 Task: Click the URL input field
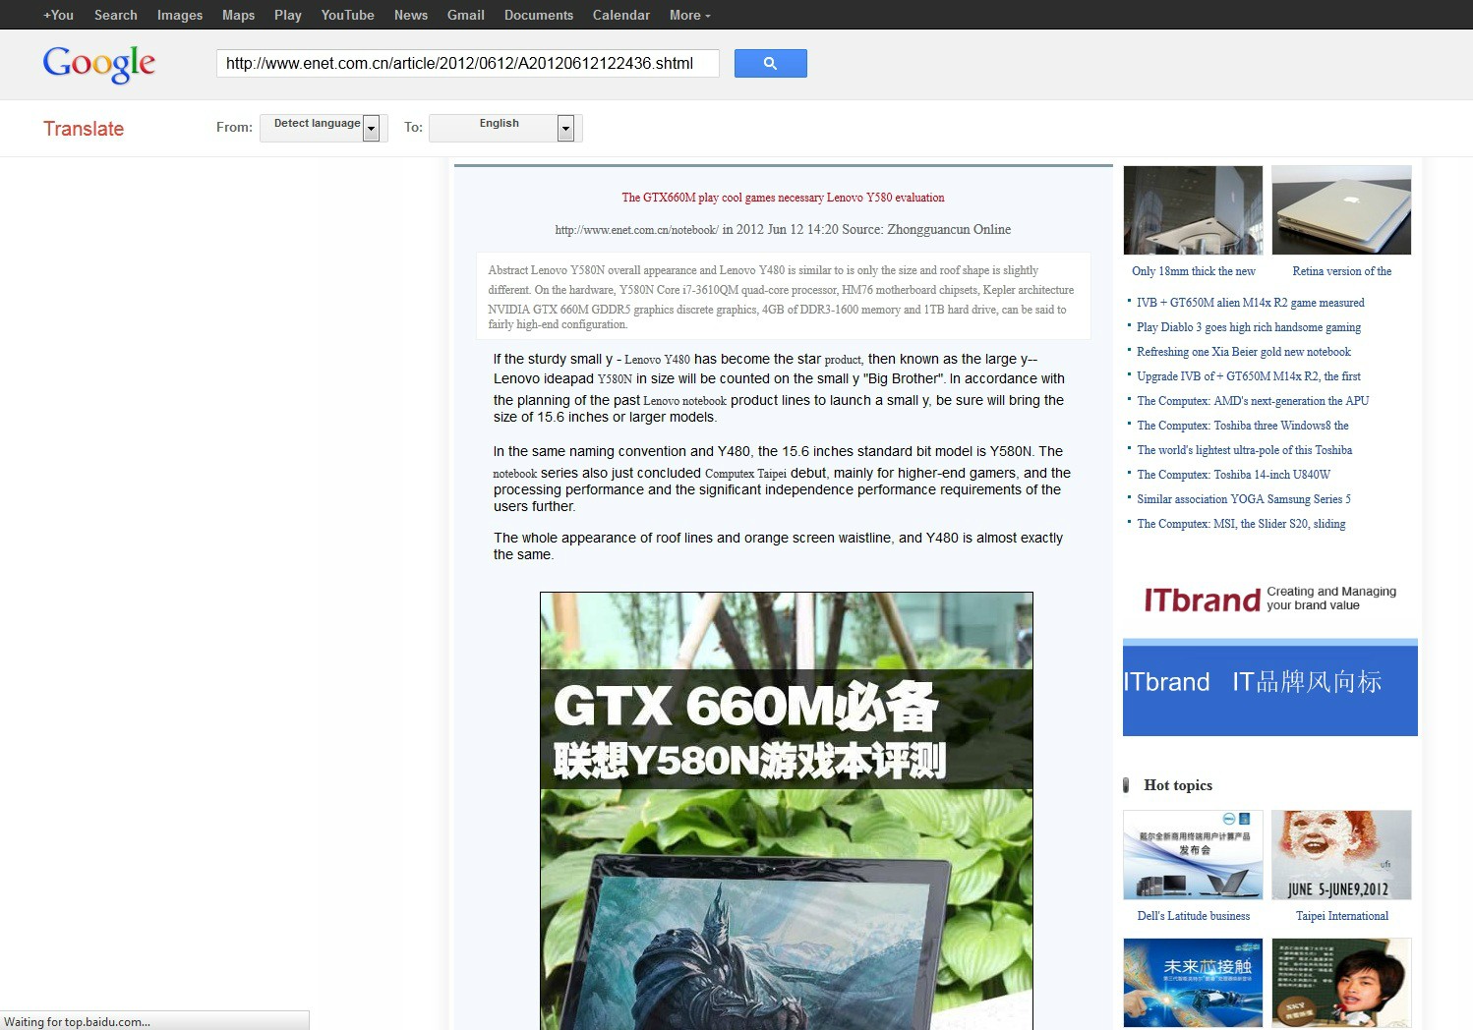[468, 63]
